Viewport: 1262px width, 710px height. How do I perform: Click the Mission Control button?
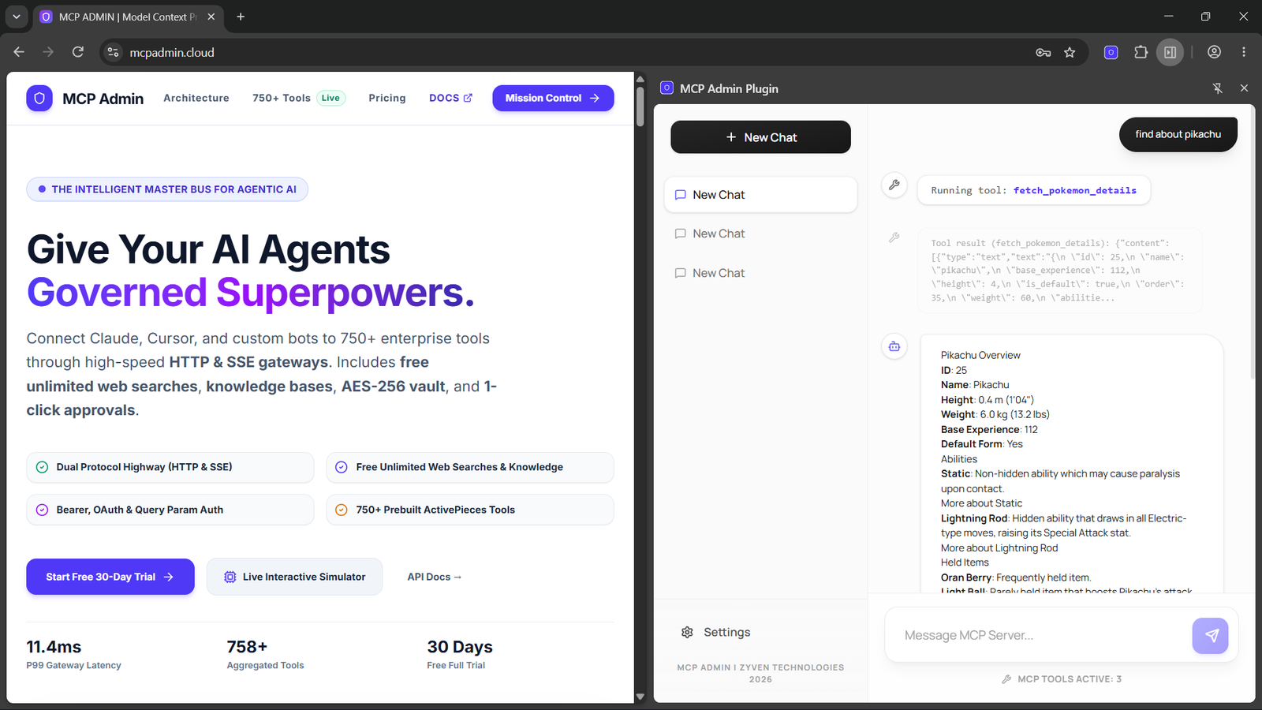pos(553,98)
